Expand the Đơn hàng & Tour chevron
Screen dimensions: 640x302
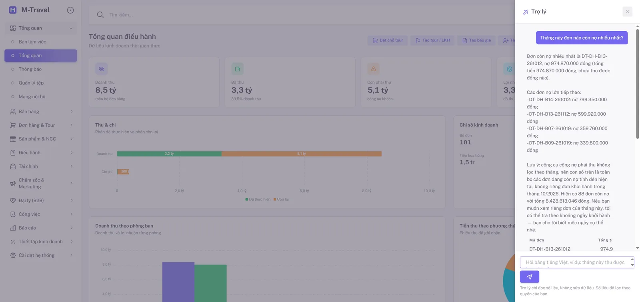72,125
